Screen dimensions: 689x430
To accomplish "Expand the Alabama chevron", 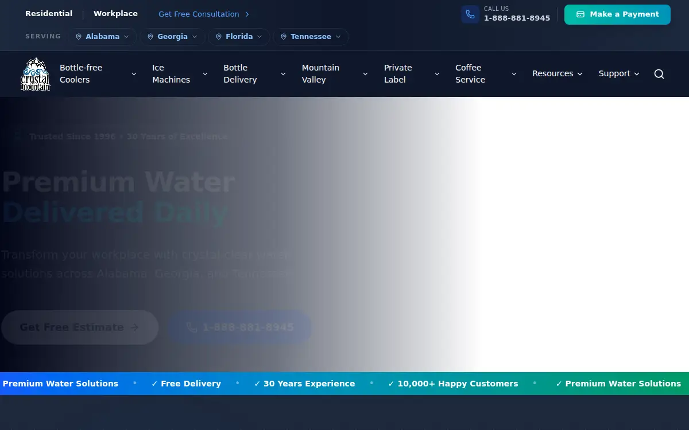I will tap(126, 37).
